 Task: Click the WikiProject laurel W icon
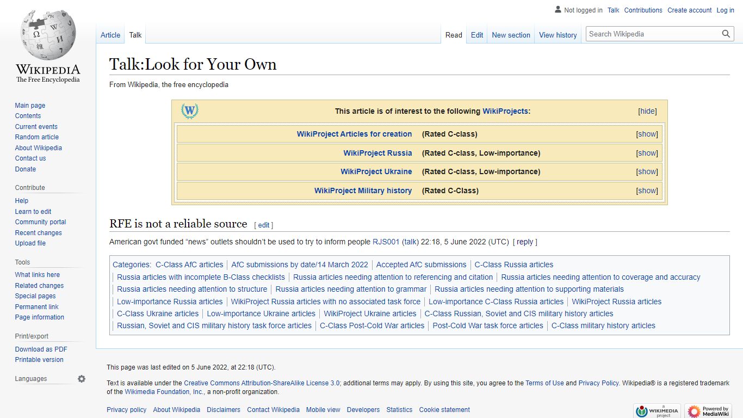click(189, 111)
